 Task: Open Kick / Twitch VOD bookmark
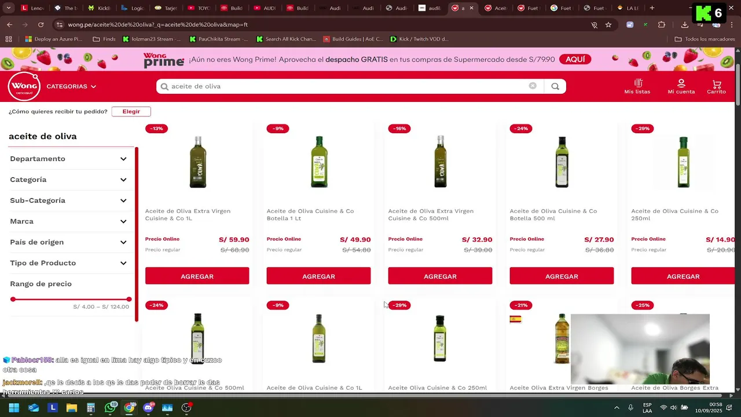(x=420, y=39)
